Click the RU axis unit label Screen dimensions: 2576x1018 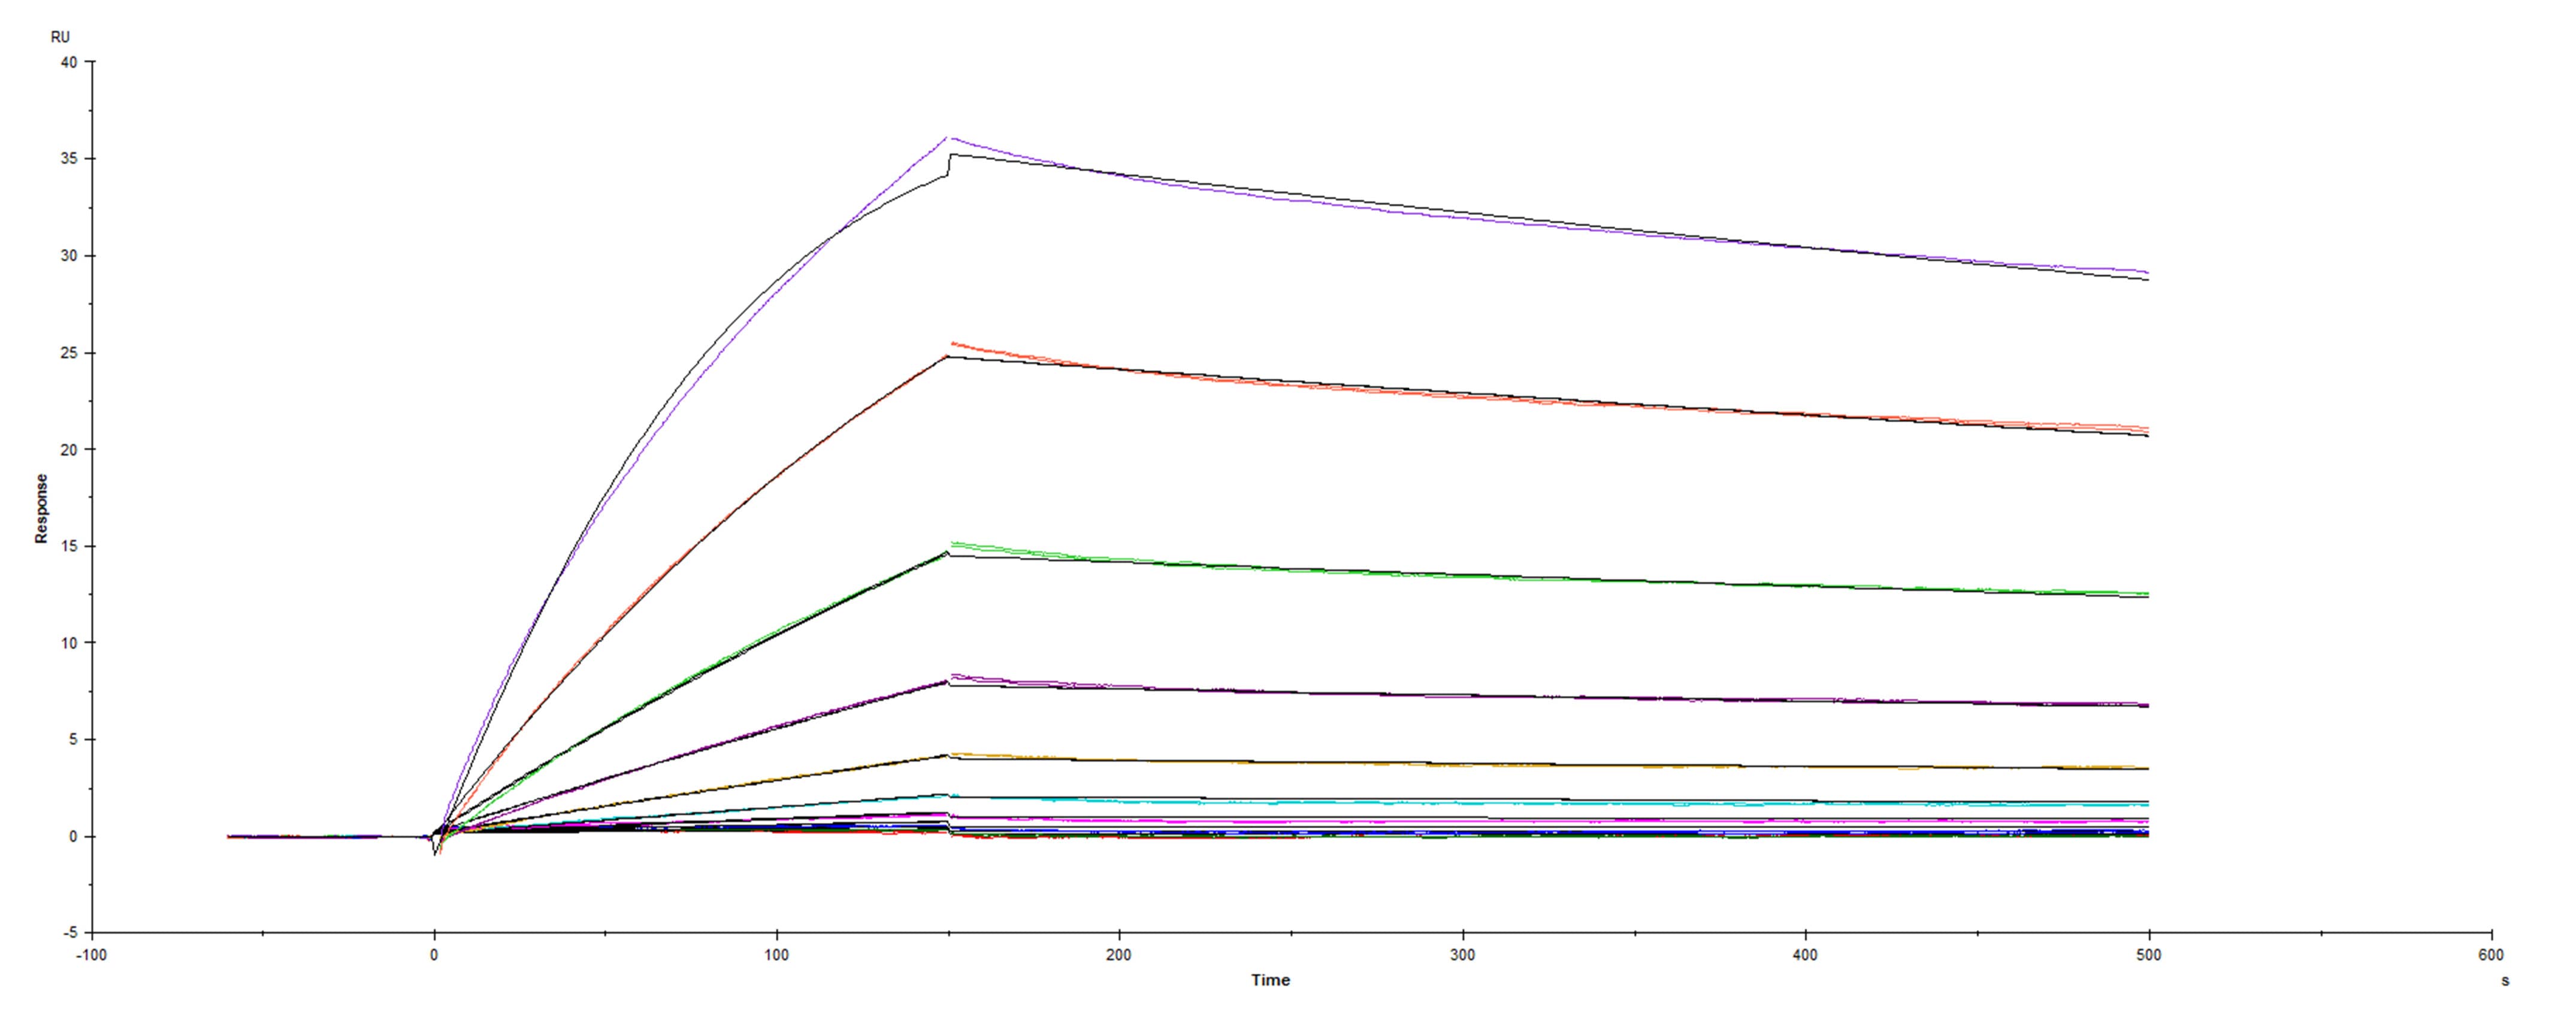(x=60, y=37)
